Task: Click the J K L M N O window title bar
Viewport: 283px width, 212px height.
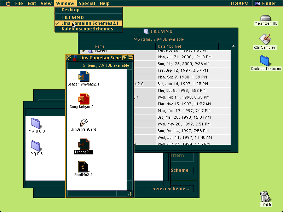Action: click(x=158, y=31)
